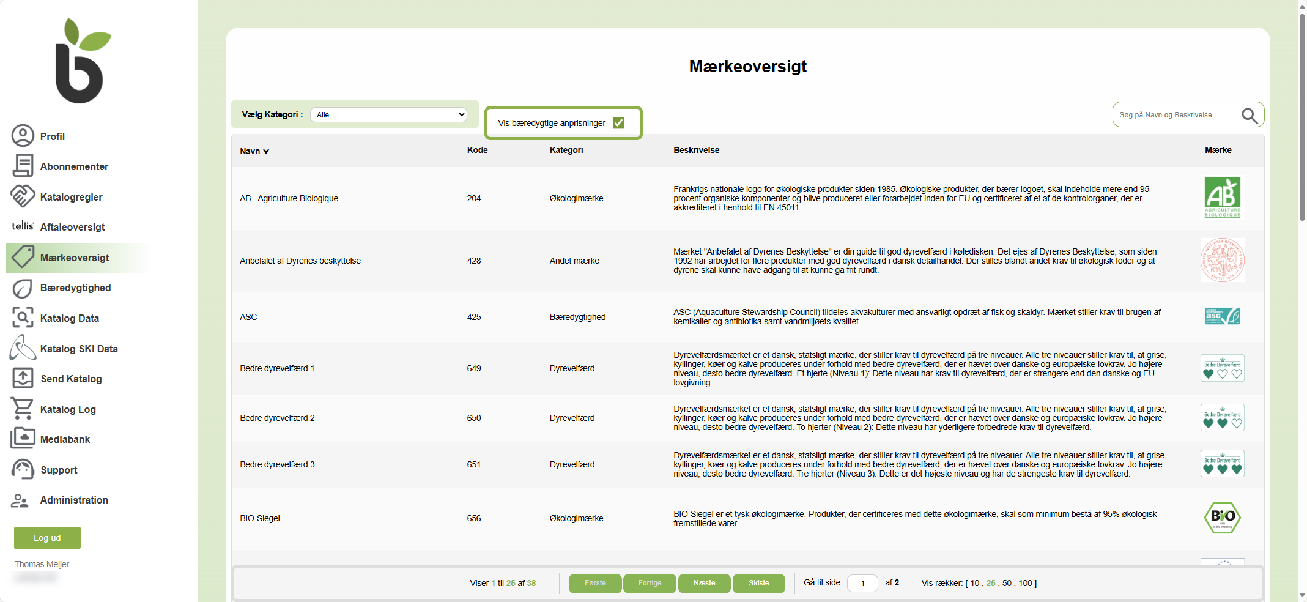The image size is (1307, 602).
Task: Click the Bedre dyrevelfærd 3 heart logo
Action: click(1222, 464)
